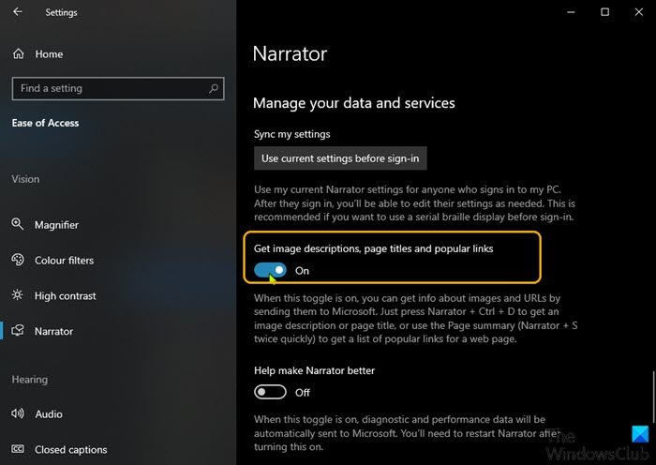
Task: Click the High contrast sun icon
Action: (18, 296)
